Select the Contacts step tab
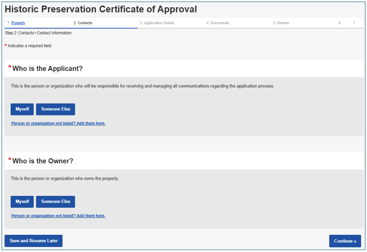 pyautogui.click(x=84, y=23)
